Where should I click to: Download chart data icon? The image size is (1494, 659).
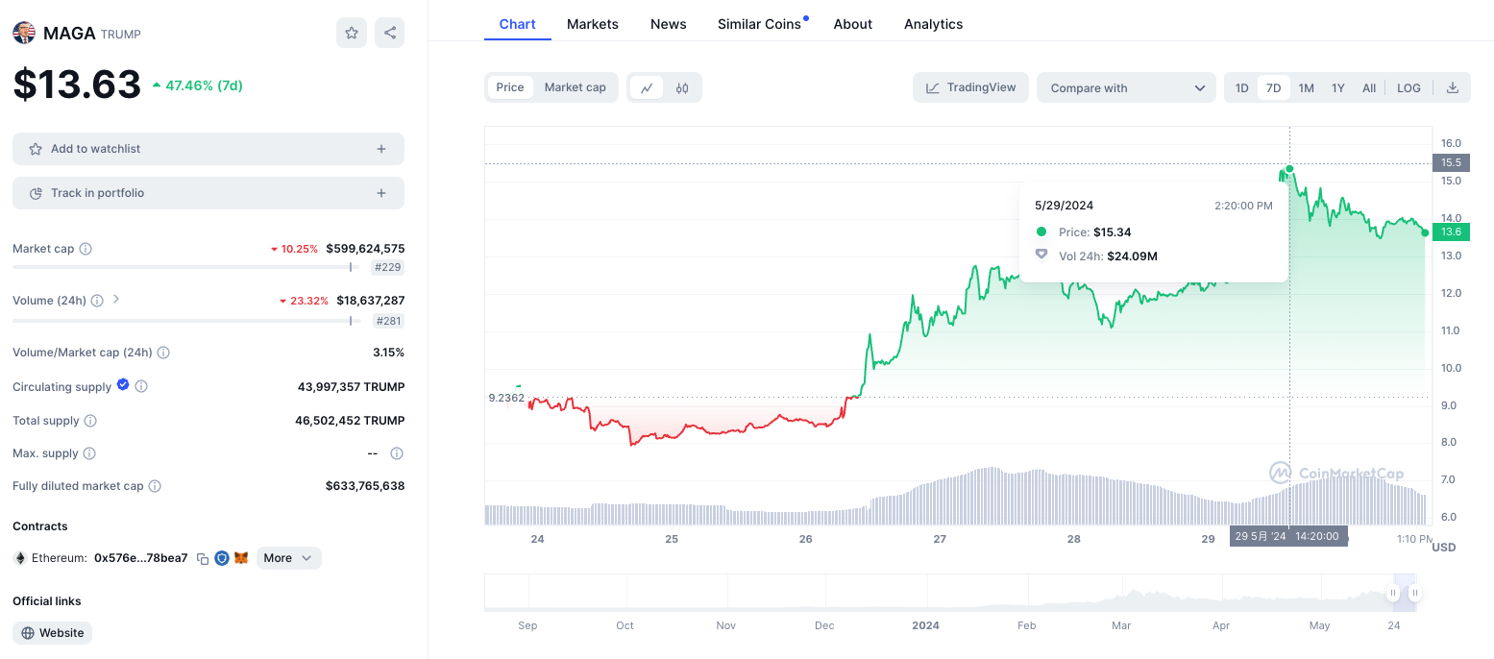[x=1453, y=87]
